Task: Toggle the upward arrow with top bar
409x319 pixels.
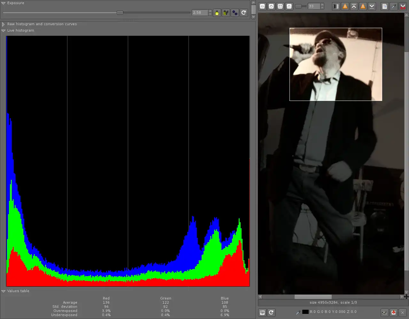Action: [354, 6]
